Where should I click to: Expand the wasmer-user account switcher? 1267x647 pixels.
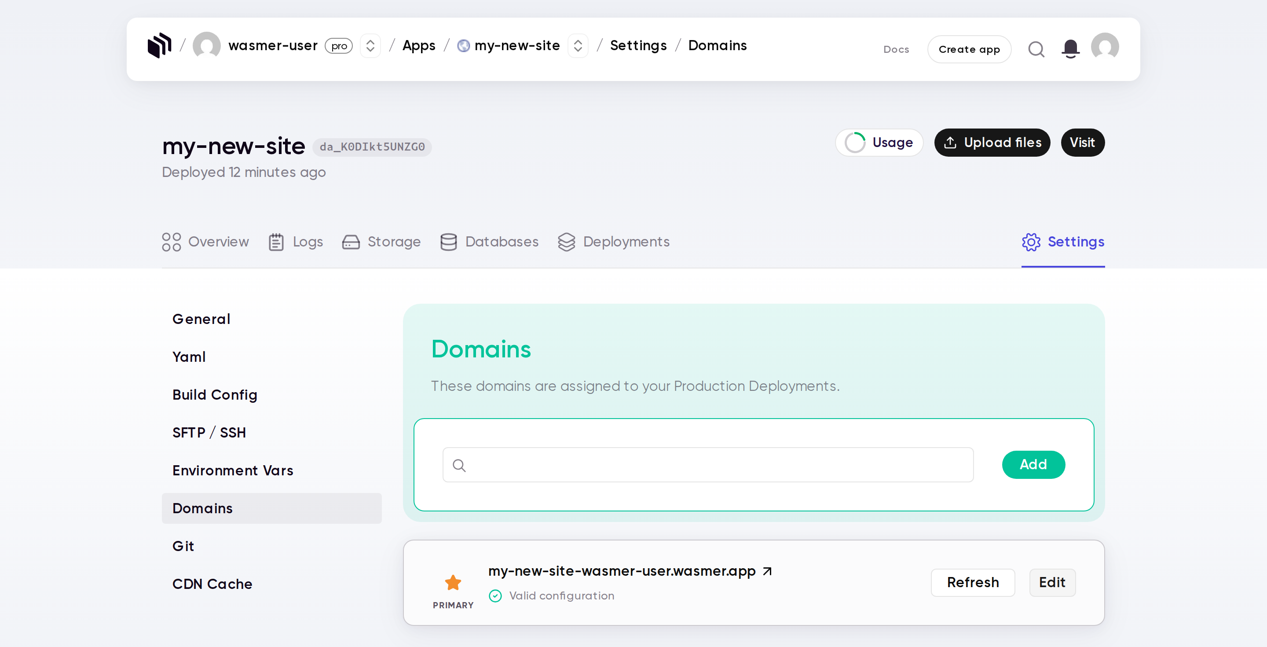coord(370,46)
